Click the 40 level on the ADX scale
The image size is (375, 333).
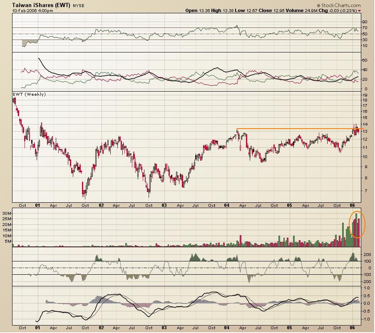coord(365,70)
